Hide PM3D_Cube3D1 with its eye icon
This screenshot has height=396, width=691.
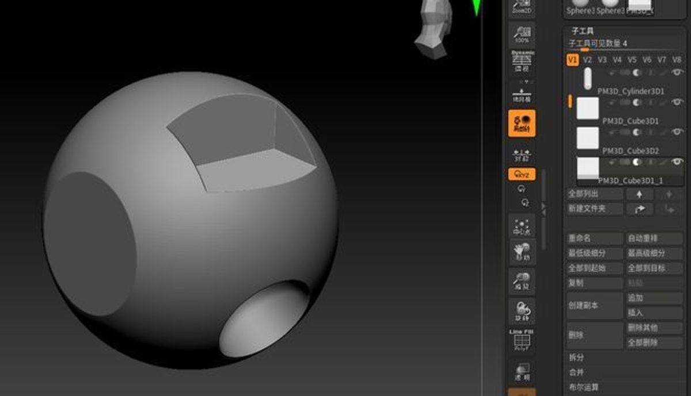[x=677, y=102]
